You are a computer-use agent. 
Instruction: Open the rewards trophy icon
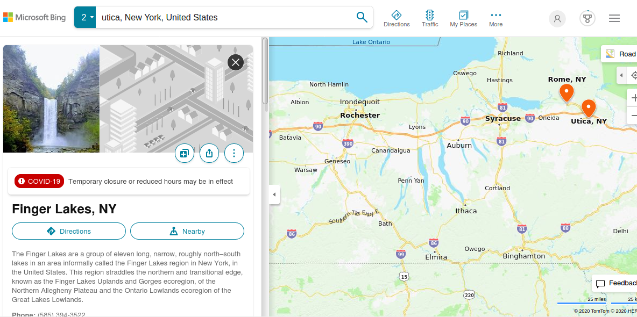click(588, 19)
